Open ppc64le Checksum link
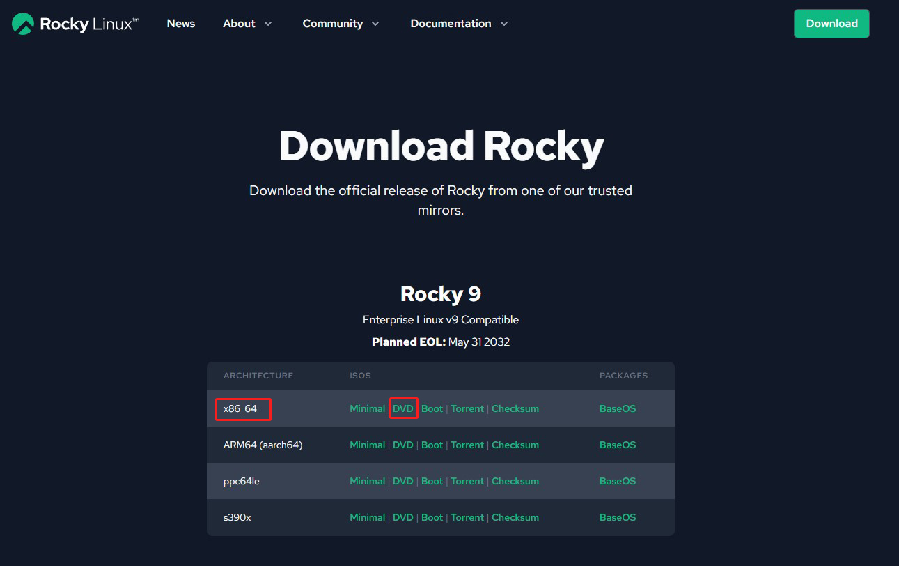The image size is (899, 566). (x=515, y=481)
